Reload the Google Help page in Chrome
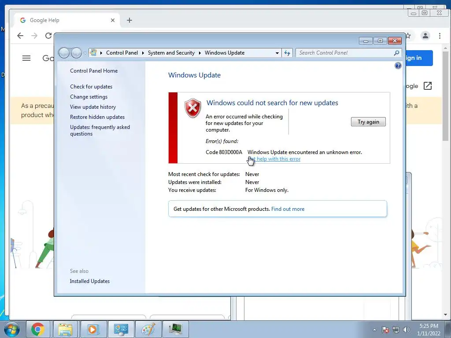Image resolution: width=451 pixels, height=338 pixels. tap(48, 36)
